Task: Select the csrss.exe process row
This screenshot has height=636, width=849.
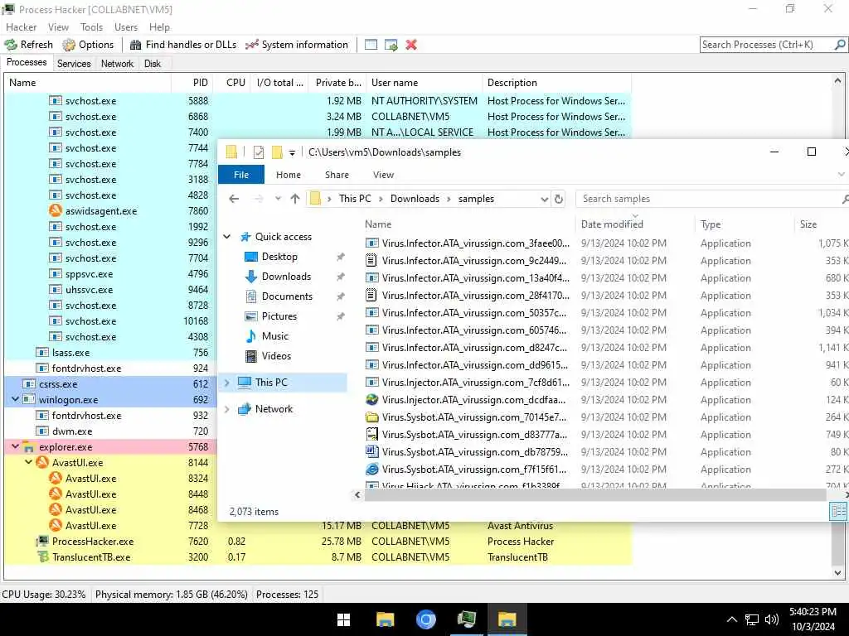Action: [110, 384]
